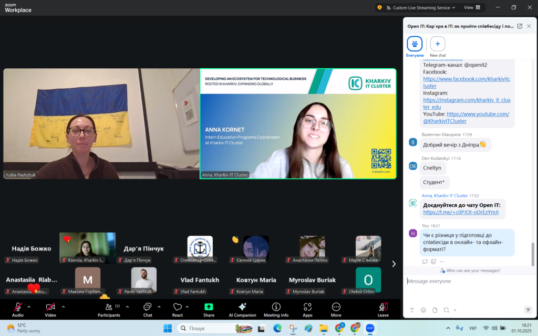Turn on the camera with the Video button
This screenshot has height=336, width=538.
50,308
